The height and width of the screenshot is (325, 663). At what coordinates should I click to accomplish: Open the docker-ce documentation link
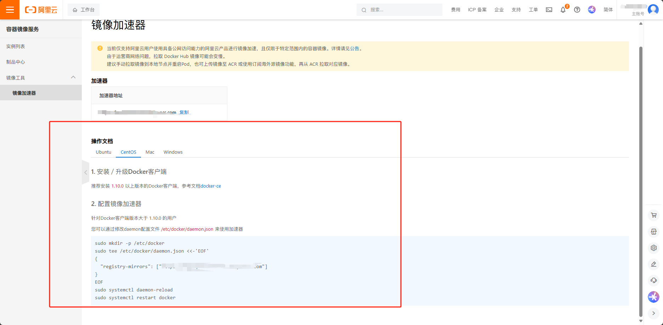pos(210,186)
